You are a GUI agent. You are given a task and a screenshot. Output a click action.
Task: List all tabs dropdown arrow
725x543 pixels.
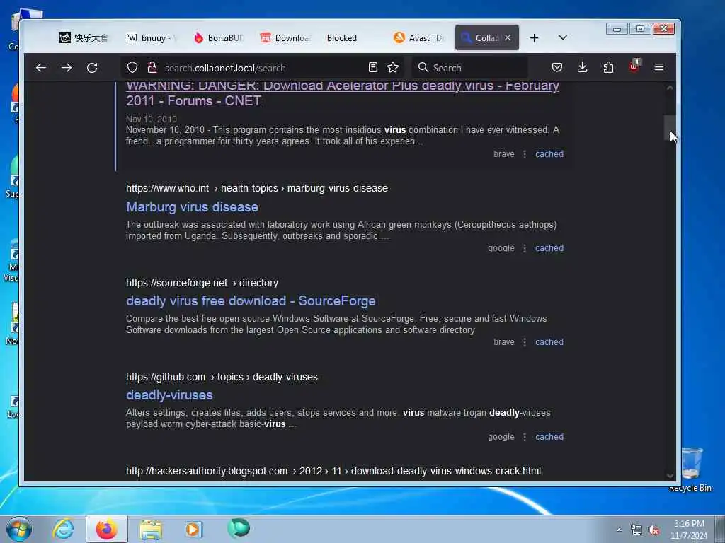tap(563, 37)
